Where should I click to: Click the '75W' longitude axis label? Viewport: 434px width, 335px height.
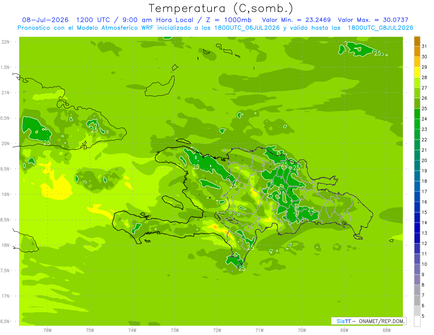[x=90, y=330]
